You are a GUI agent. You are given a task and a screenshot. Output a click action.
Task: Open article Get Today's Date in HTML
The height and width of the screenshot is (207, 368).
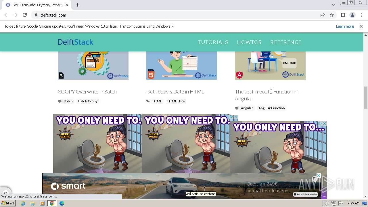175,91
